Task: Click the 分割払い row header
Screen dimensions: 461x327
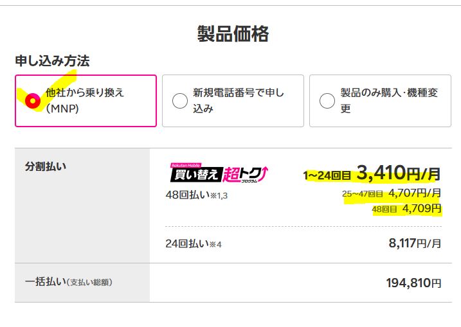Action: coord(45,166)
